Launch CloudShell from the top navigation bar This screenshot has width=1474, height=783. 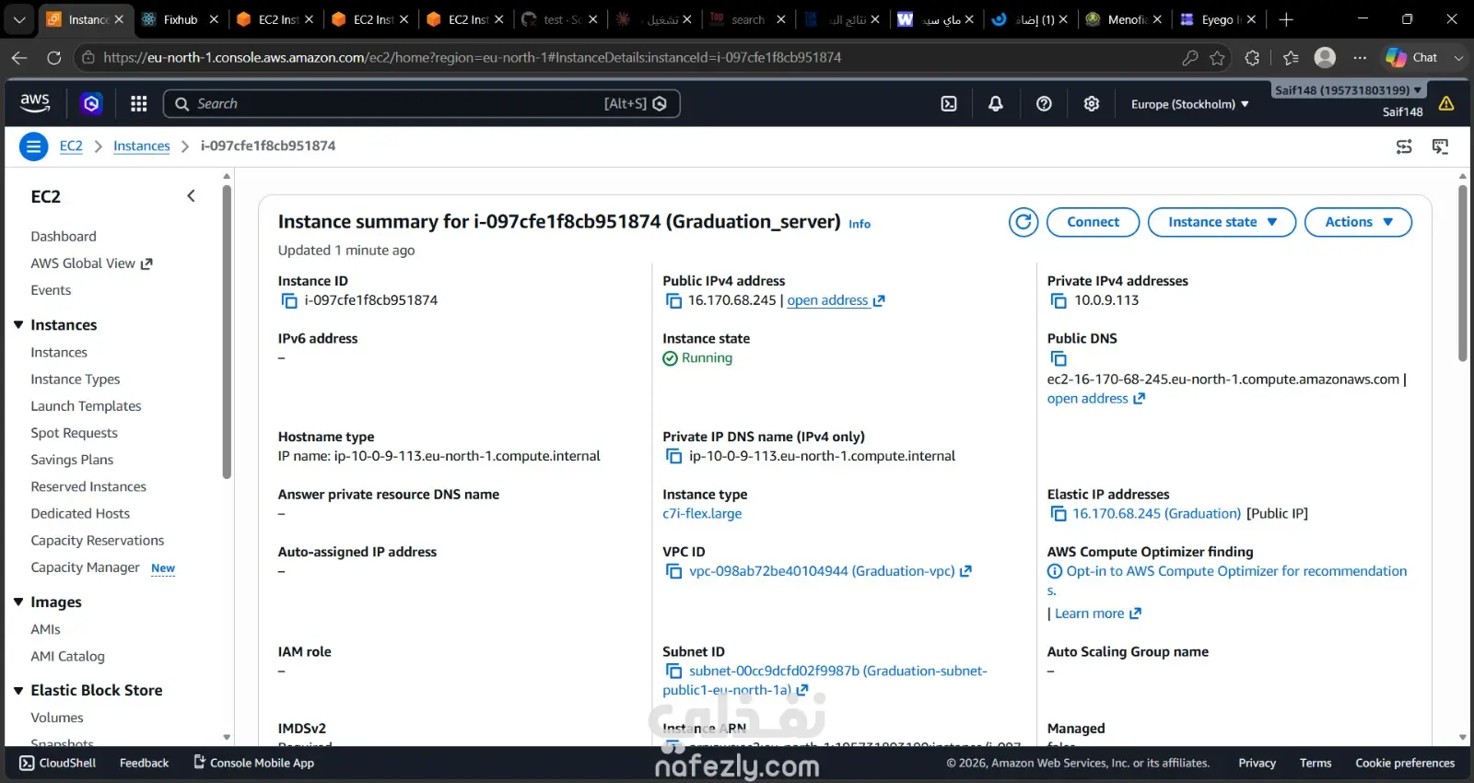pos(949,103)
